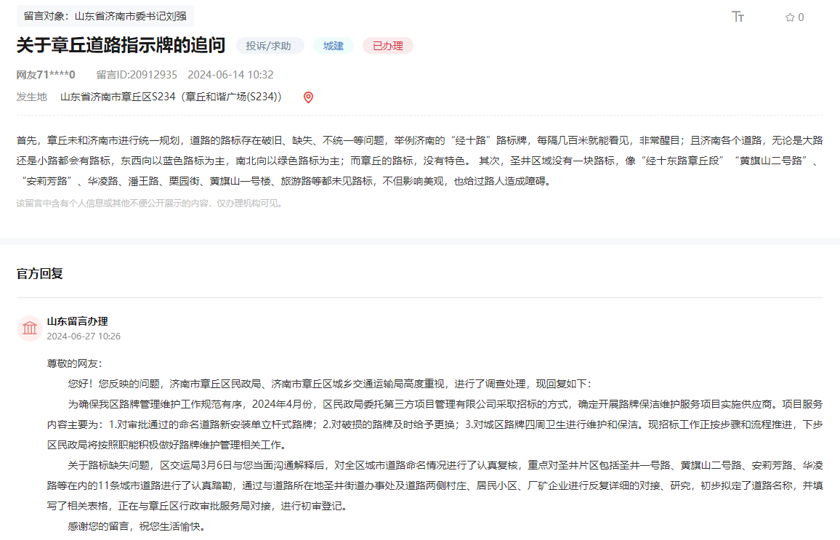Click the favorite count 0
The width and height of the screenshot is (840, 540).
pos(801,17)
